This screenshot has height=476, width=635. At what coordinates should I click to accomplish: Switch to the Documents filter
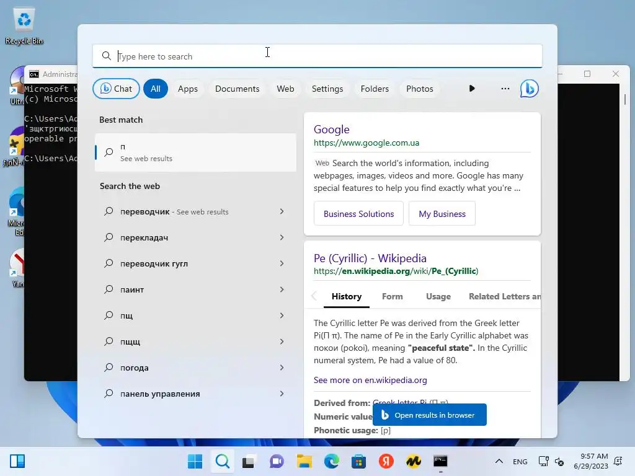pyautogui.click(x=238, y=89)
